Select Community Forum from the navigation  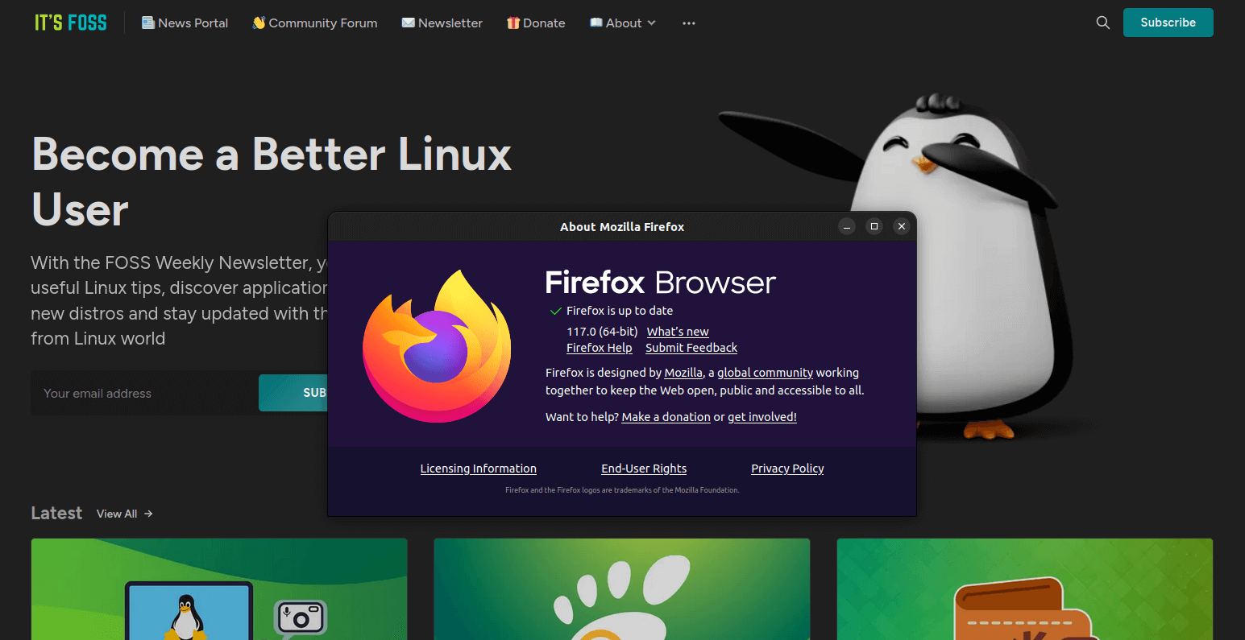pyautogui.click(x=321, y=23)
